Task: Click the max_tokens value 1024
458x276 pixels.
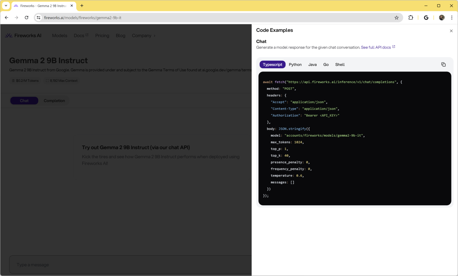Action: 298,142
